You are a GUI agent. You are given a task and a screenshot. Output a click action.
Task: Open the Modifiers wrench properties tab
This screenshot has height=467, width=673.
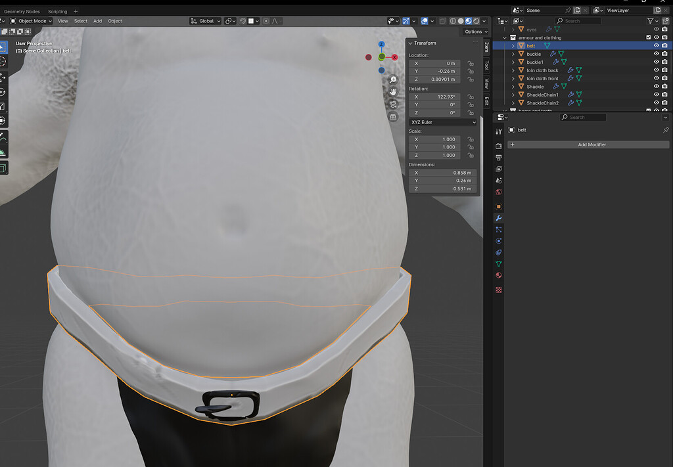coord(499,218)
